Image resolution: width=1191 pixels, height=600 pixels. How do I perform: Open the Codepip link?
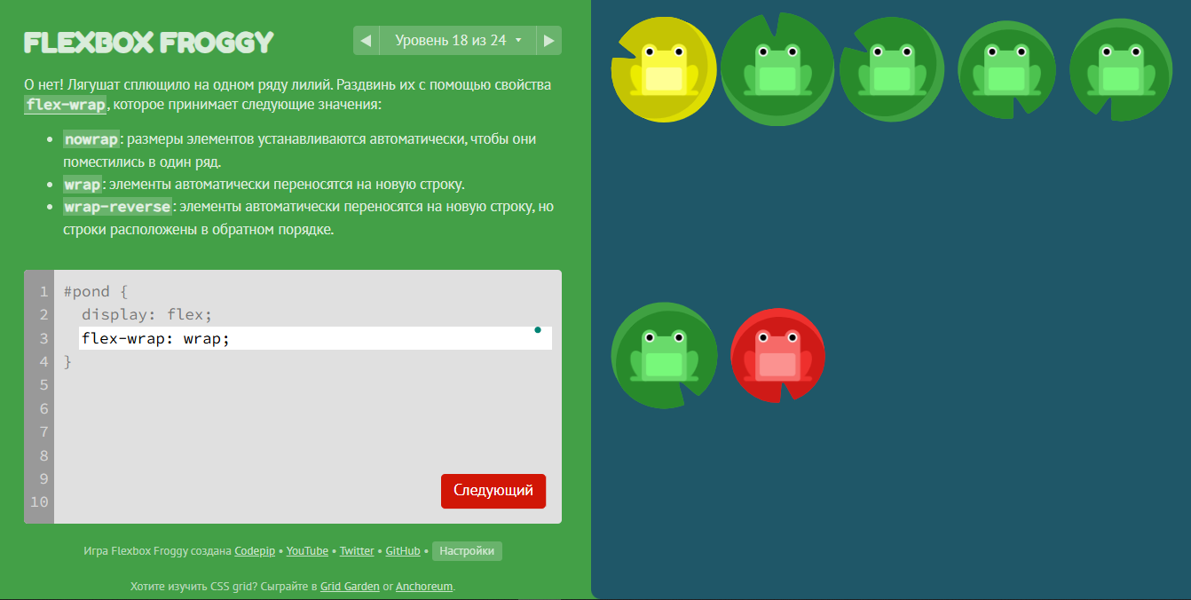tap(255, 551)
